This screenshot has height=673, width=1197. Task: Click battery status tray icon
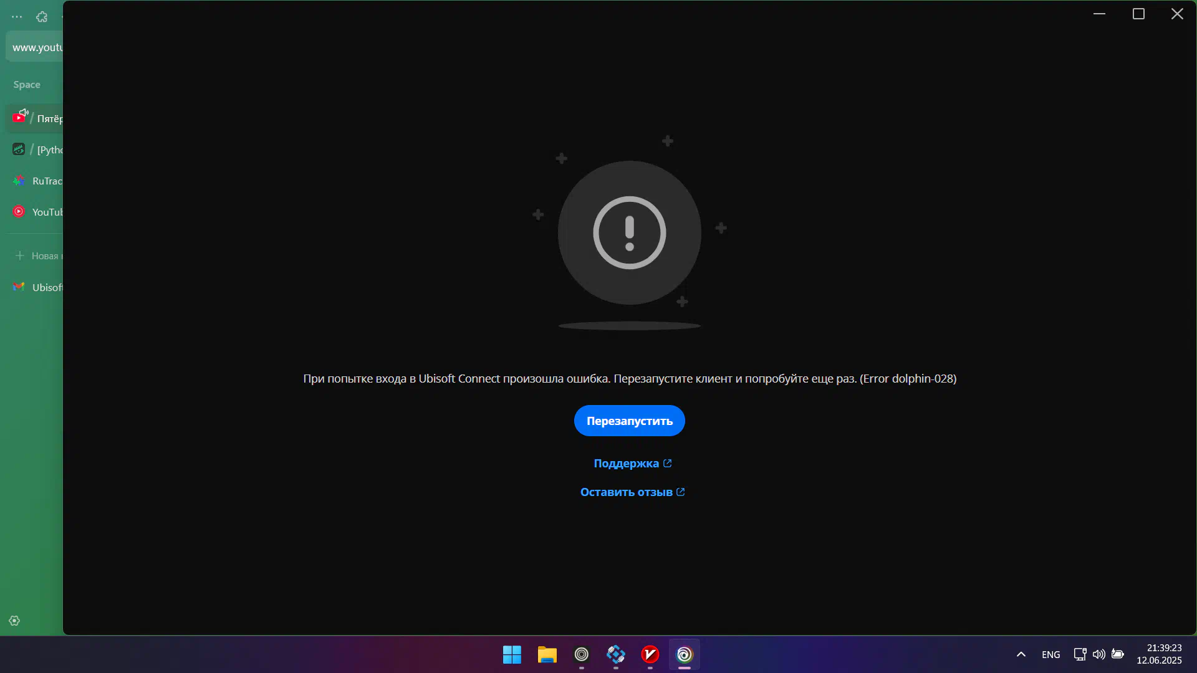tap(1118, 654)
